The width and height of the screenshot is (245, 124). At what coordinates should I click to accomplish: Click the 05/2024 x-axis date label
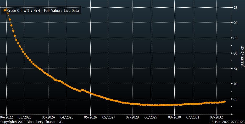(48, 117)
